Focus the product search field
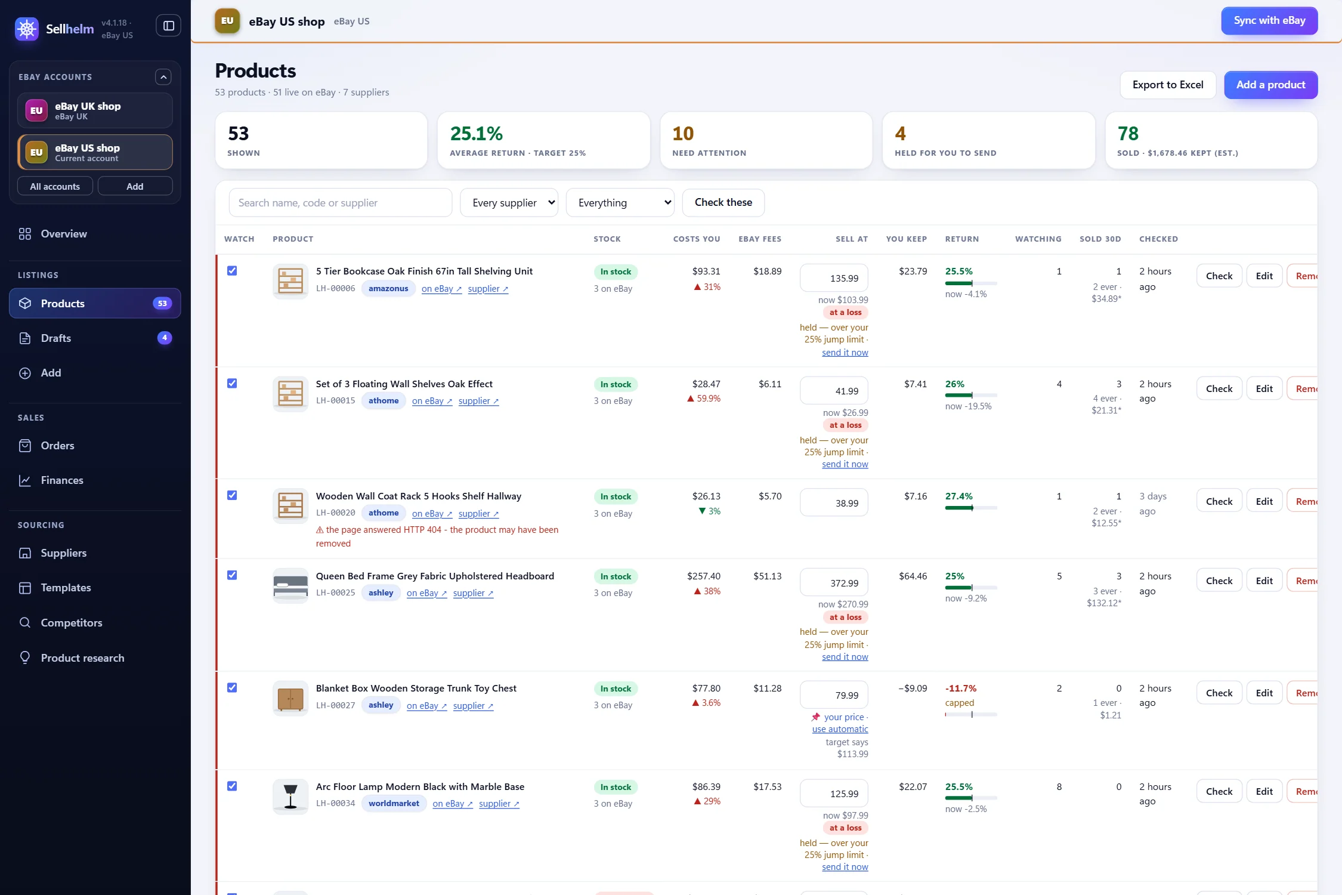 click(x=341, y=203)
